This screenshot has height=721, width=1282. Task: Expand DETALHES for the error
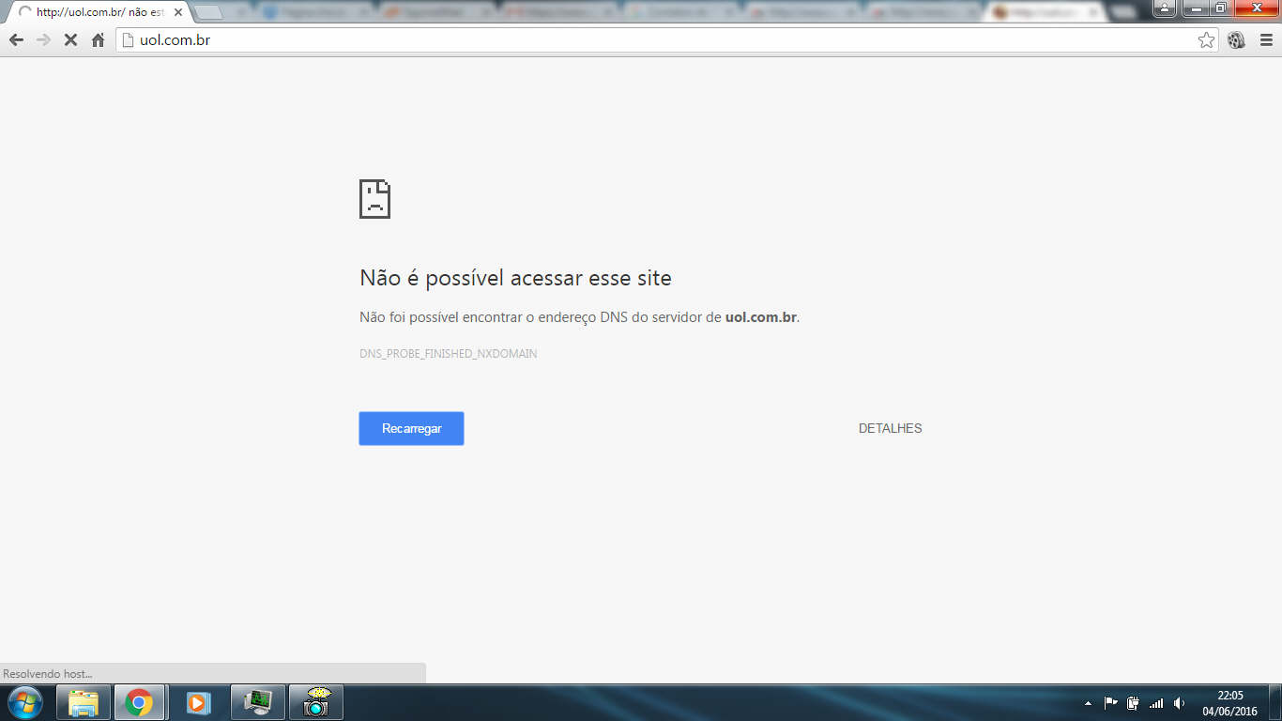[x=890, y=428]
